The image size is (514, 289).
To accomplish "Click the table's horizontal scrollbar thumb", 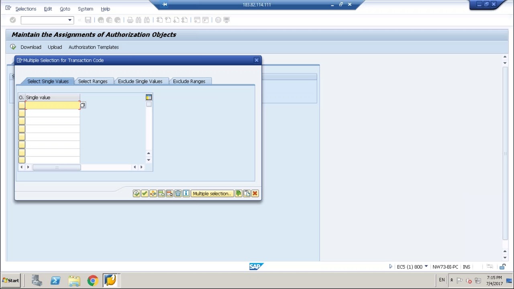I will tap(57, 167).
